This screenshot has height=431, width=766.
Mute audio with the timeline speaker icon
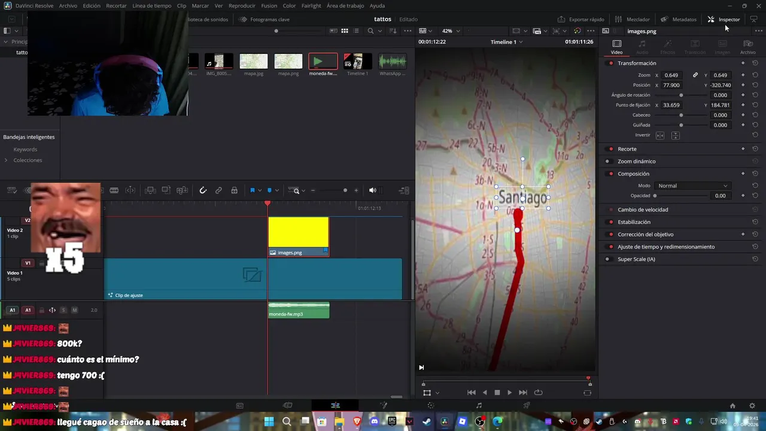point(372,190)
